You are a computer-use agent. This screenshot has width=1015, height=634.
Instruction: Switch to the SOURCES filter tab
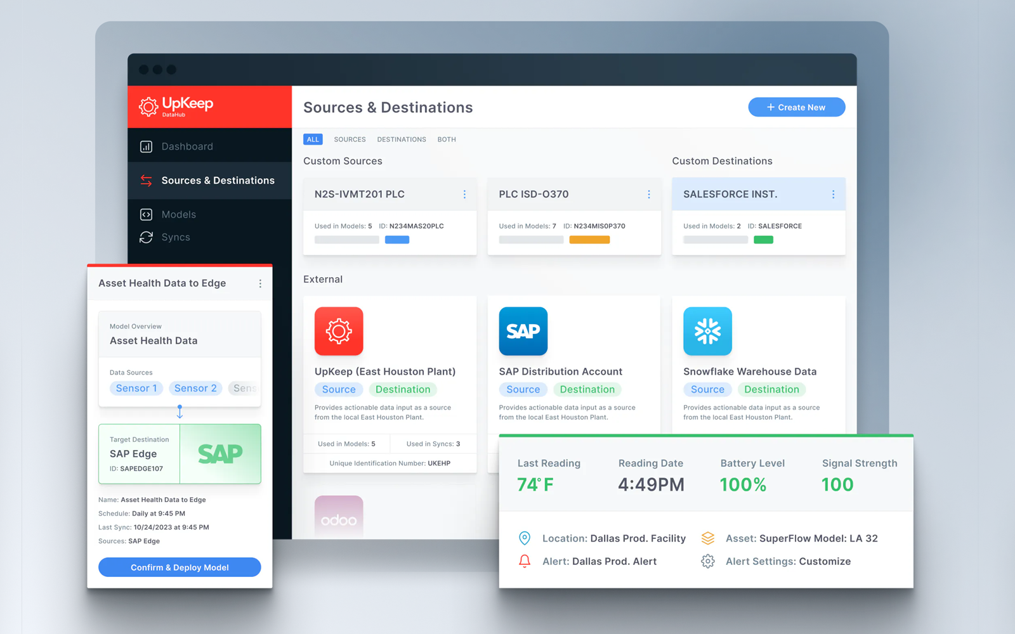tap(350, 139)
